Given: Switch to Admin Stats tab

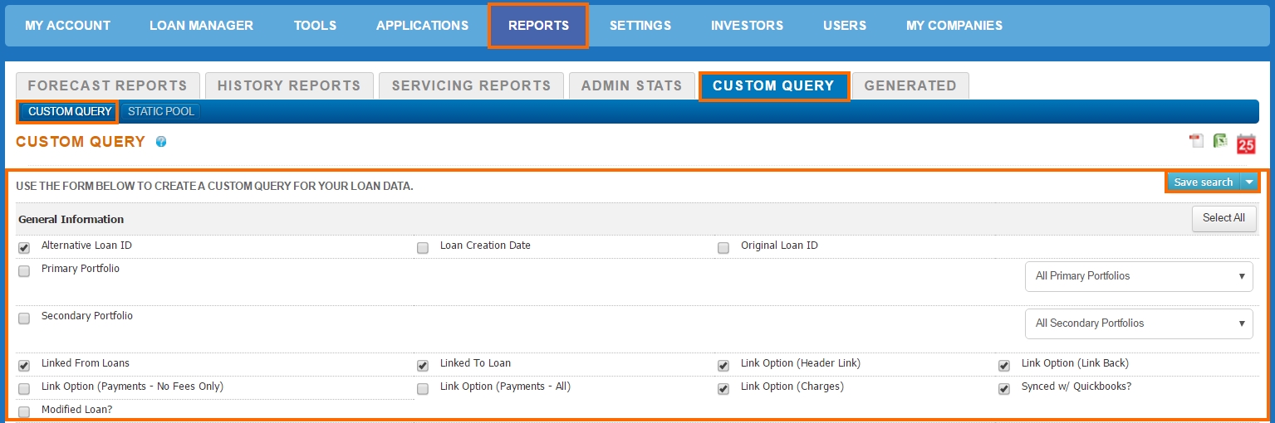Looking at the screenshot, I should pos(631,85).
